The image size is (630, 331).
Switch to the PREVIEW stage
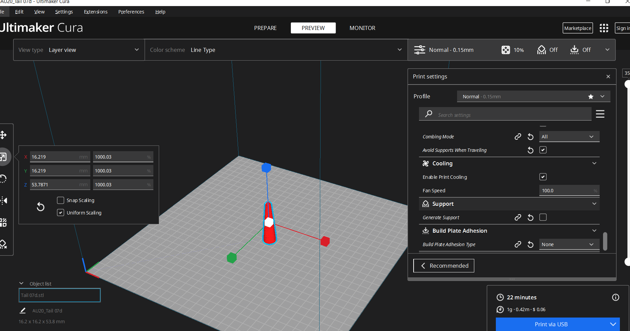click(x=313, y=28)
